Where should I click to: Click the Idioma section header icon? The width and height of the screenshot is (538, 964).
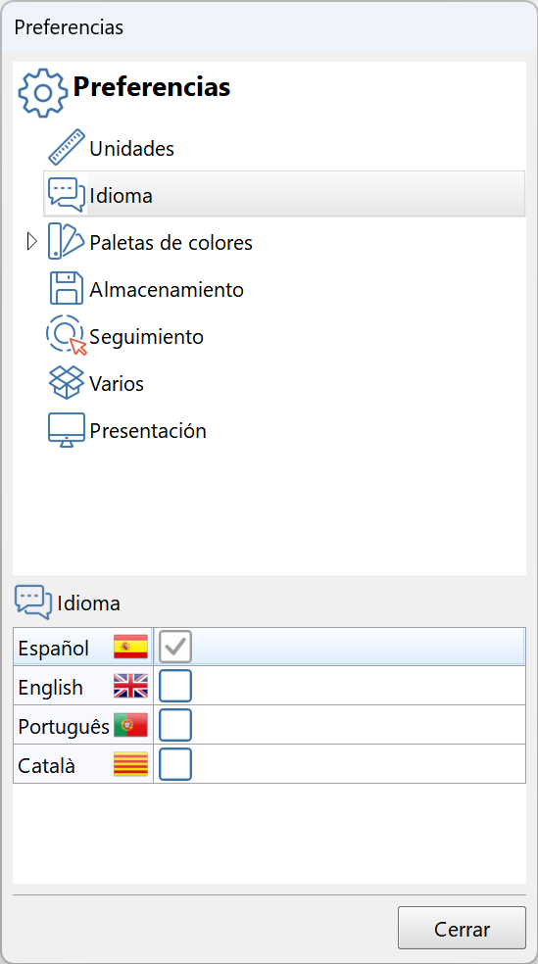pyautogui.click(x=33, y=602)
